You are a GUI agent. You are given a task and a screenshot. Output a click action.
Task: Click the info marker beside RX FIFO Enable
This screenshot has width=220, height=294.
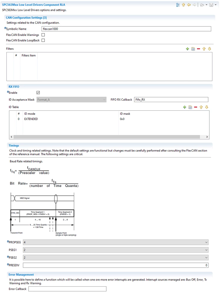8,92
